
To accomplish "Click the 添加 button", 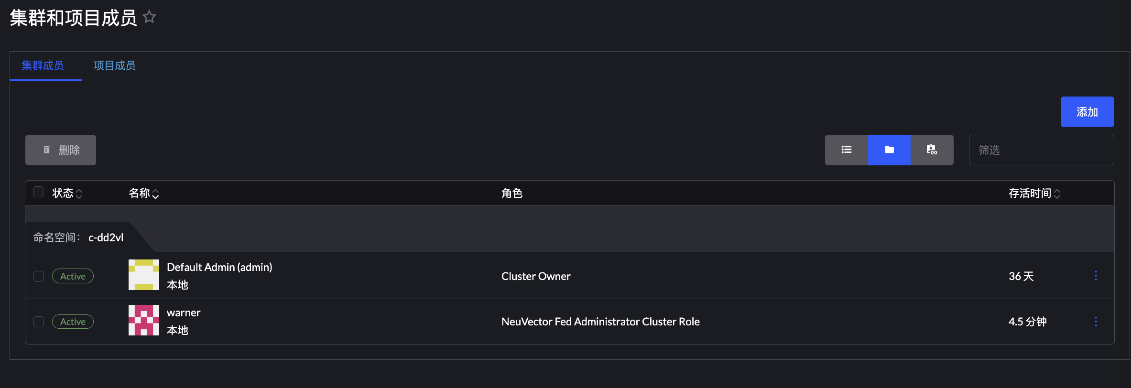I will (1087, 111).
